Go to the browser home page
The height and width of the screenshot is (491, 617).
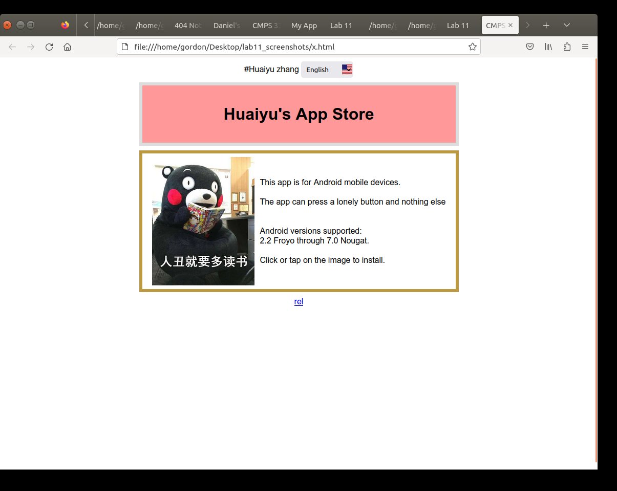tap(67, 47)
